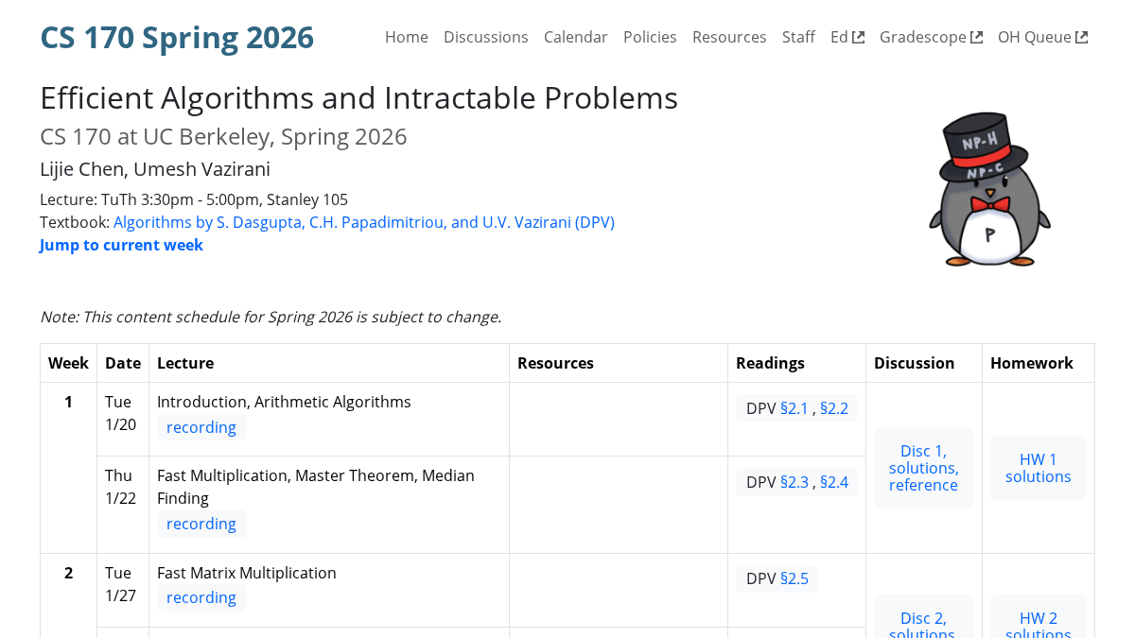The height and width of the screenshot is (638, 1135).
Task: Open the DPV Algorithms textbook link
Action: click(x=364, y=222)
